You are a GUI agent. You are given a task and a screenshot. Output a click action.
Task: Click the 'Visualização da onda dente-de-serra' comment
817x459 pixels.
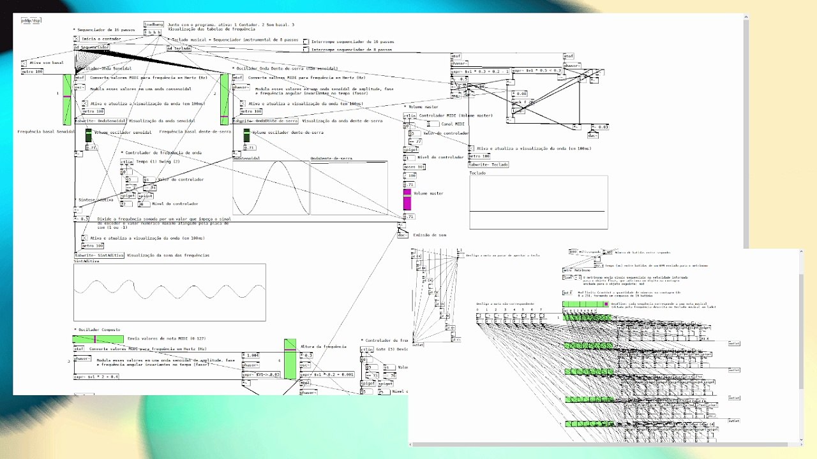(342, 120)
